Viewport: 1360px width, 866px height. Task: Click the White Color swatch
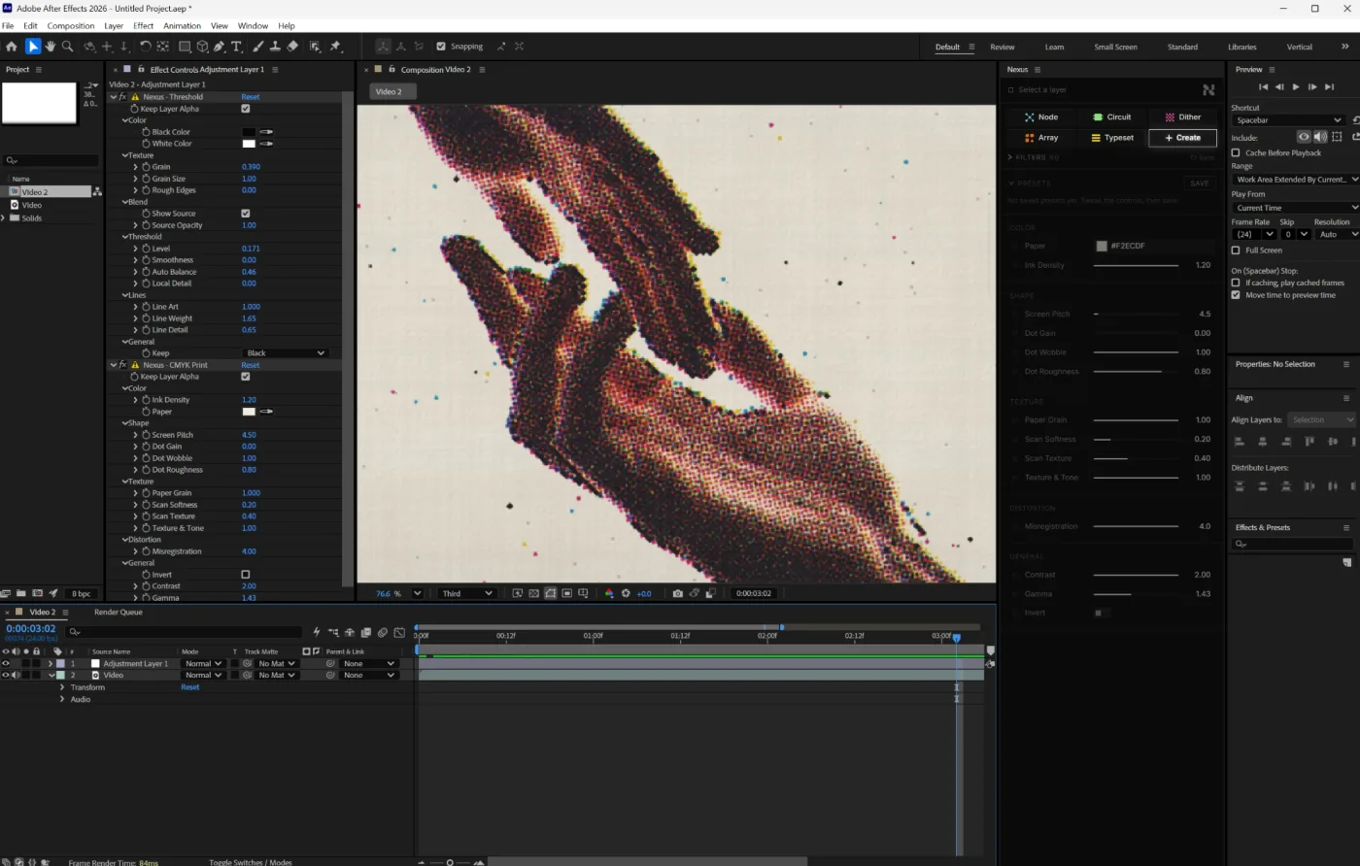tap(249, 144)
